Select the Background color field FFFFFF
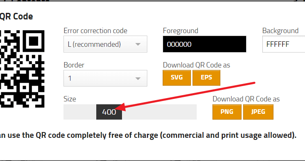The width and height of the screenshot is (305, 161). tap(283, 44)
